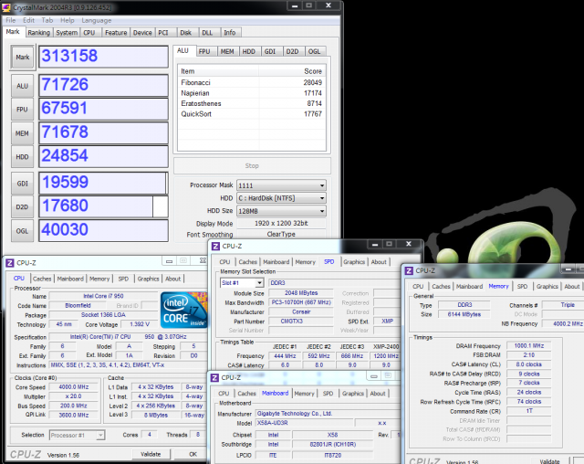The width and height of the screenshot is (584, 464).
Task: Click the Model X58A-UD3R field
Action: (x=304, y=423)
